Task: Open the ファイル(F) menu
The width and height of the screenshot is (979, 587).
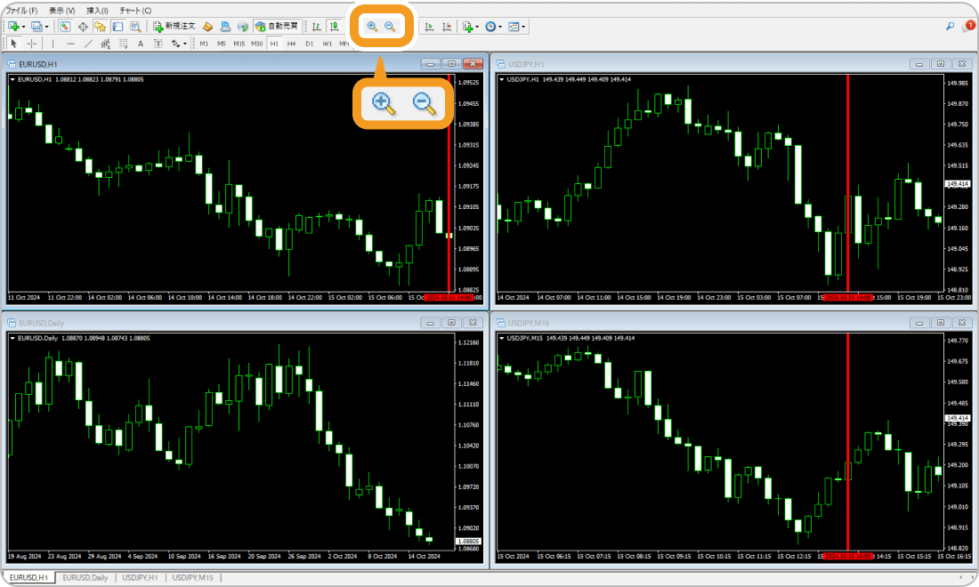Action: [21, 11]
